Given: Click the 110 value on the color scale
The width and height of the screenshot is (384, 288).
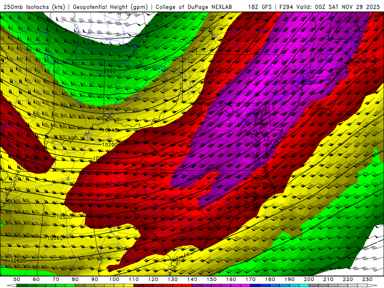Looking at the screenshot, I should coord(134,279).
